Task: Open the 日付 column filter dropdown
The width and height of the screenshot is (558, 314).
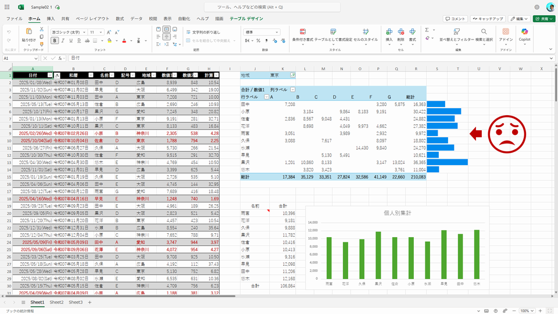Action: point(49,75)
